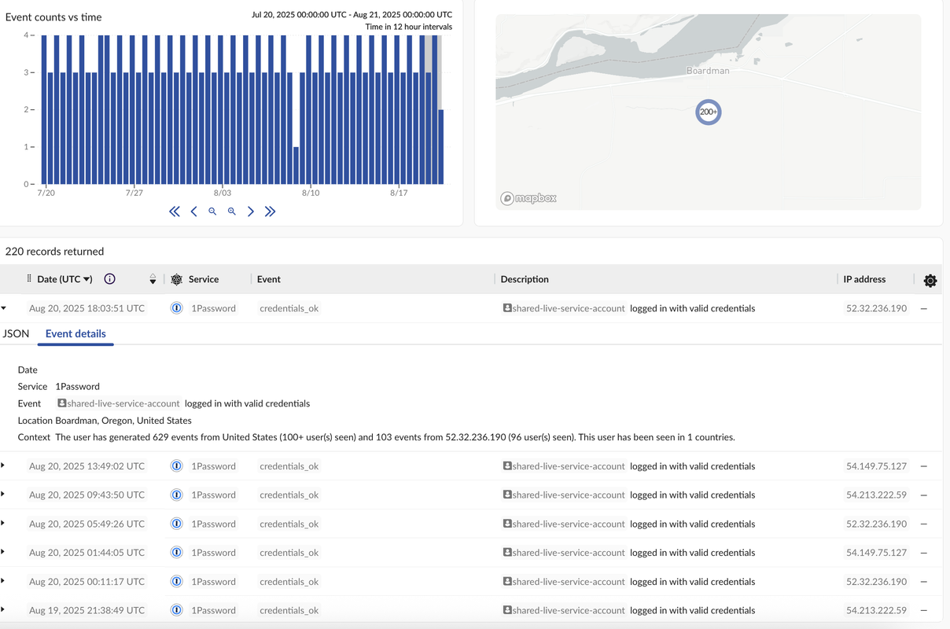Image resolution: width=950 pixels, height=629 pixels.
Task: Expand the Aug 20 01:44:05 event row
Action: [x=3, y=552]
